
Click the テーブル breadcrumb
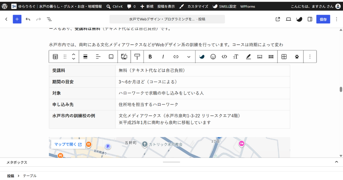(x=29, y=176)
